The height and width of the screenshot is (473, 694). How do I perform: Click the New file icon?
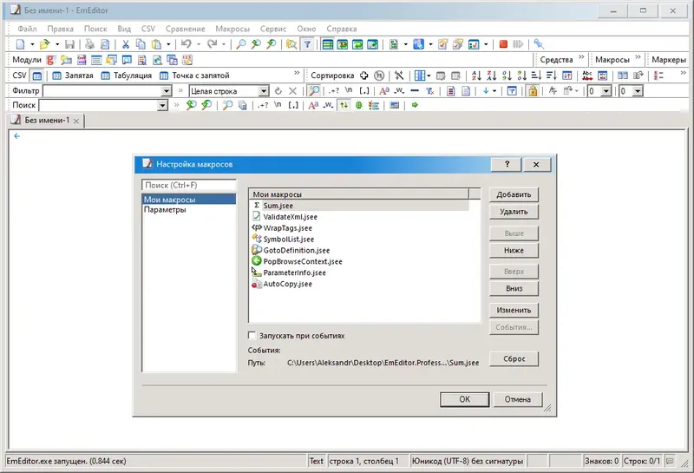[20, 44]
